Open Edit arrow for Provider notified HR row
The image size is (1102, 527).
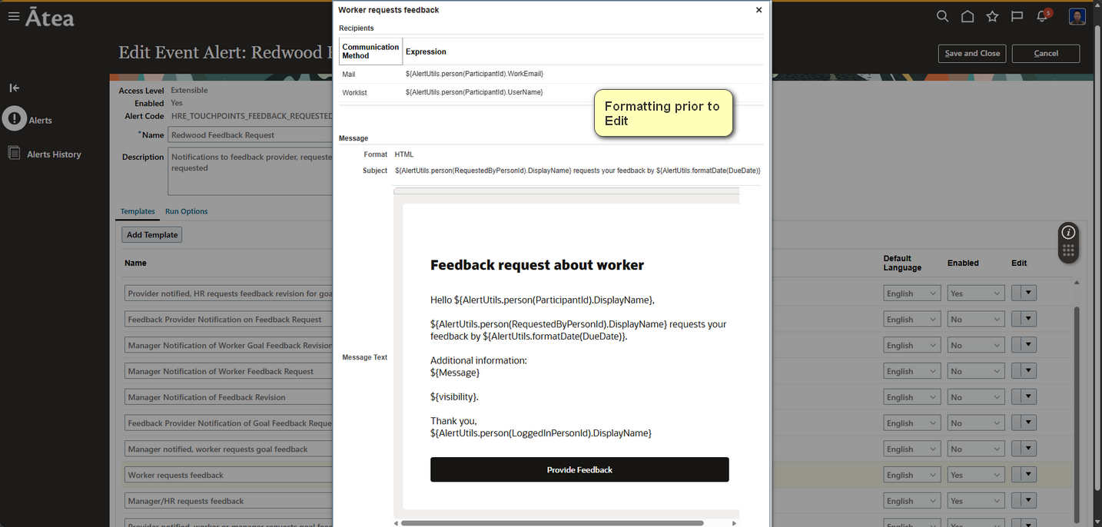(x=1030, y=293)
